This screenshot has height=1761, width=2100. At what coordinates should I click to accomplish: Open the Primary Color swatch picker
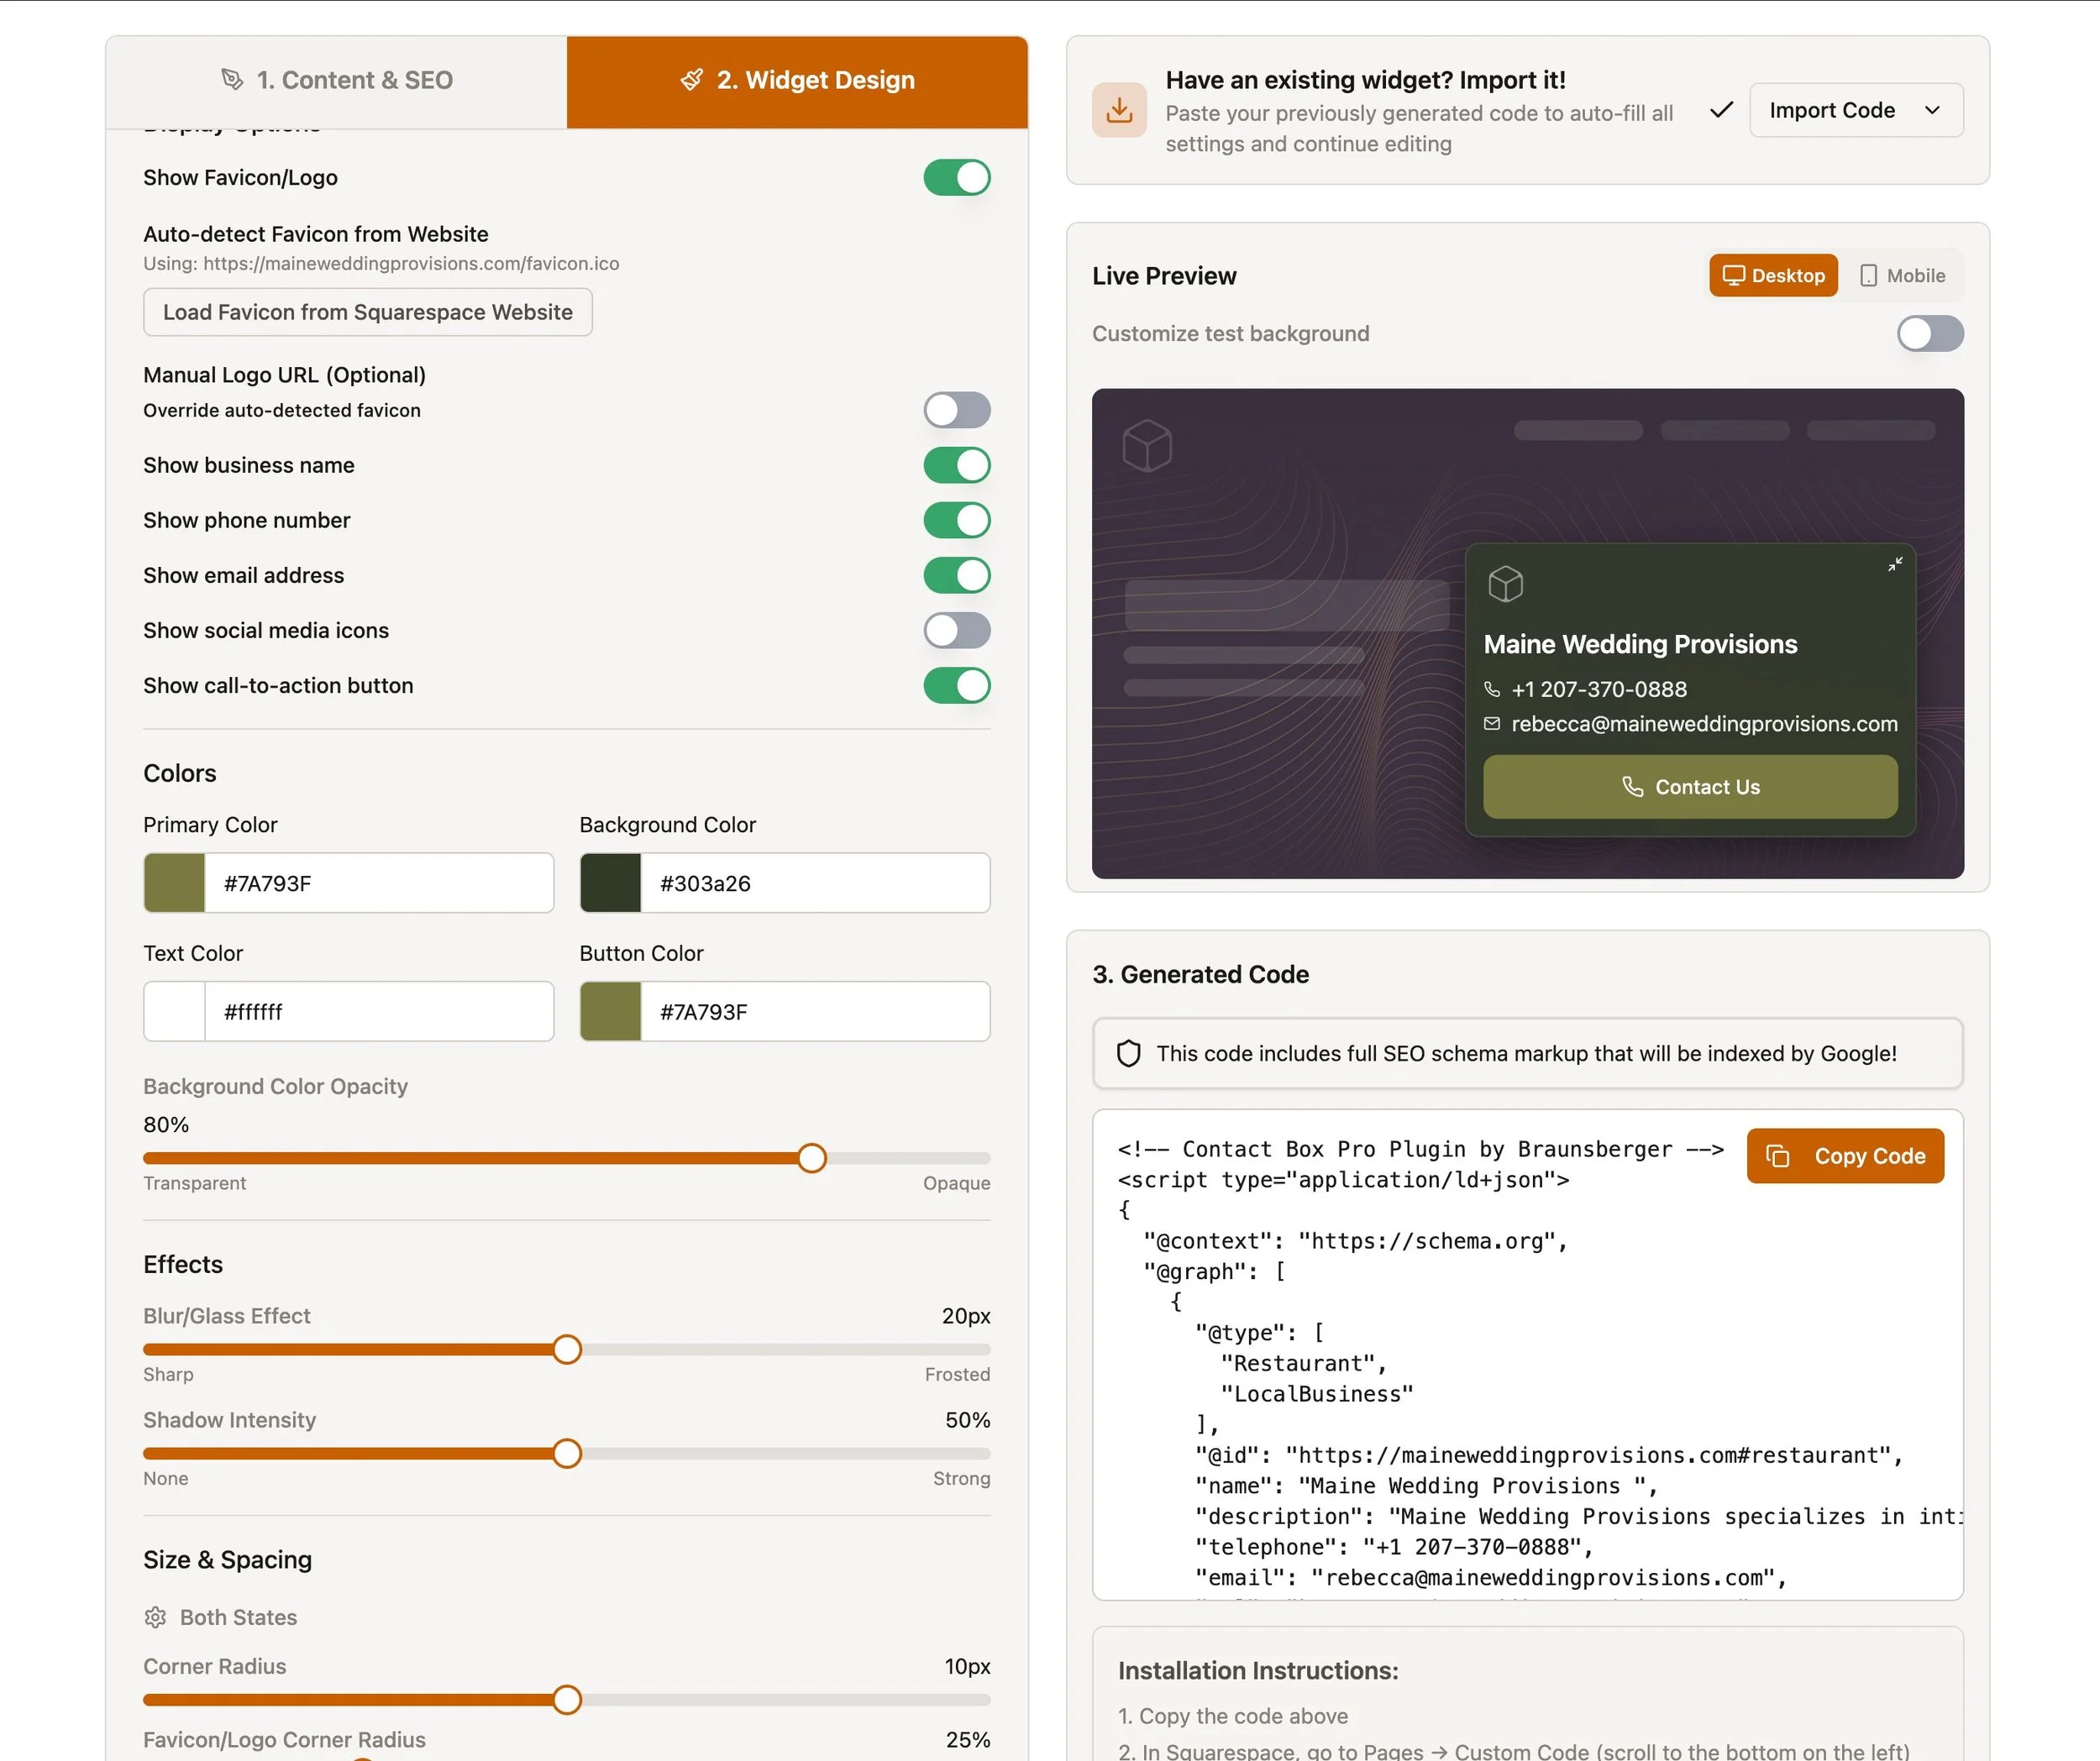coord(175,883)
